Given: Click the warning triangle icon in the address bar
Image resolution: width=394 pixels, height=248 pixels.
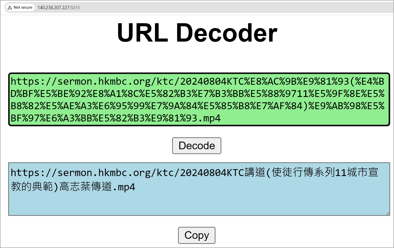Looking at the screenshot, I should coord(9,7).
